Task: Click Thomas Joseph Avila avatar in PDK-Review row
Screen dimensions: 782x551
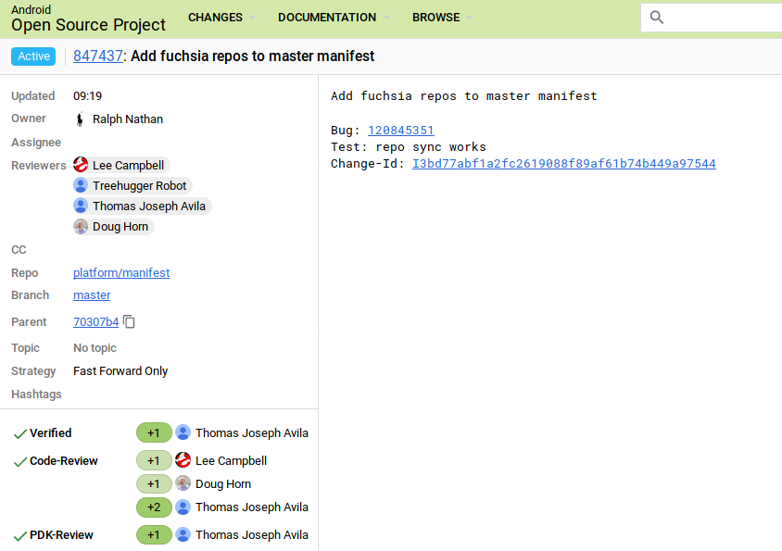Action: (183, 534)
